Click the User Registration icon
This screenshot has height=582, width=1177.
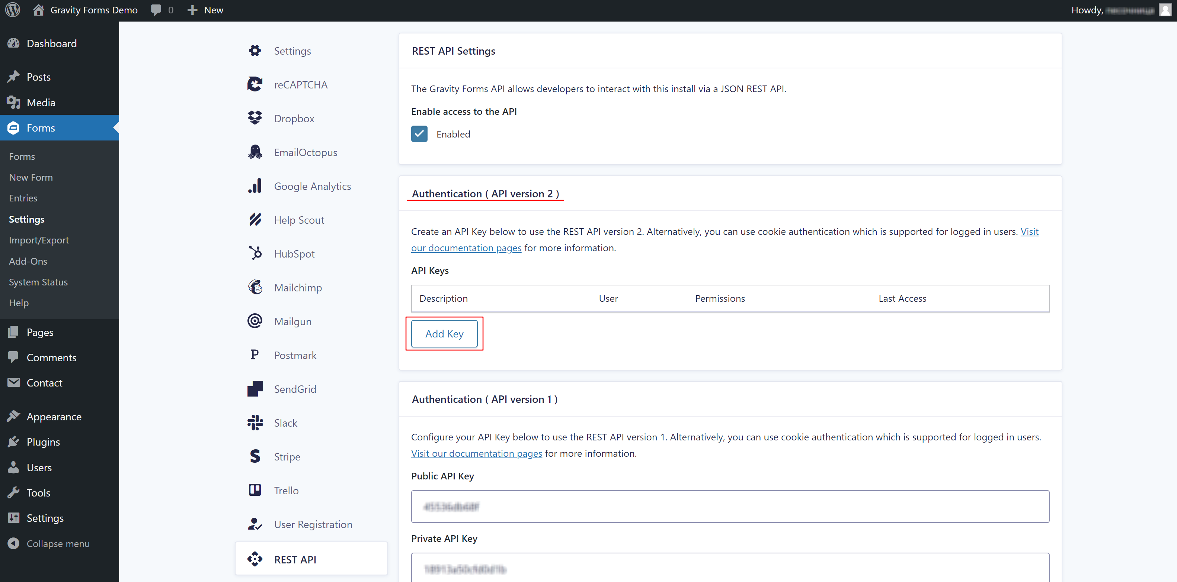[x=255, y=524]
